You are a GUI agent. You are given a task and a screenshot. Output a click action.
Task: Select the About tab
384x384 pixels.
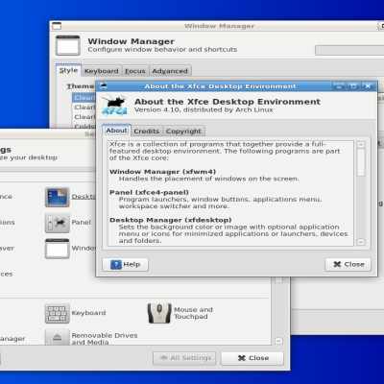click(116, 131)
